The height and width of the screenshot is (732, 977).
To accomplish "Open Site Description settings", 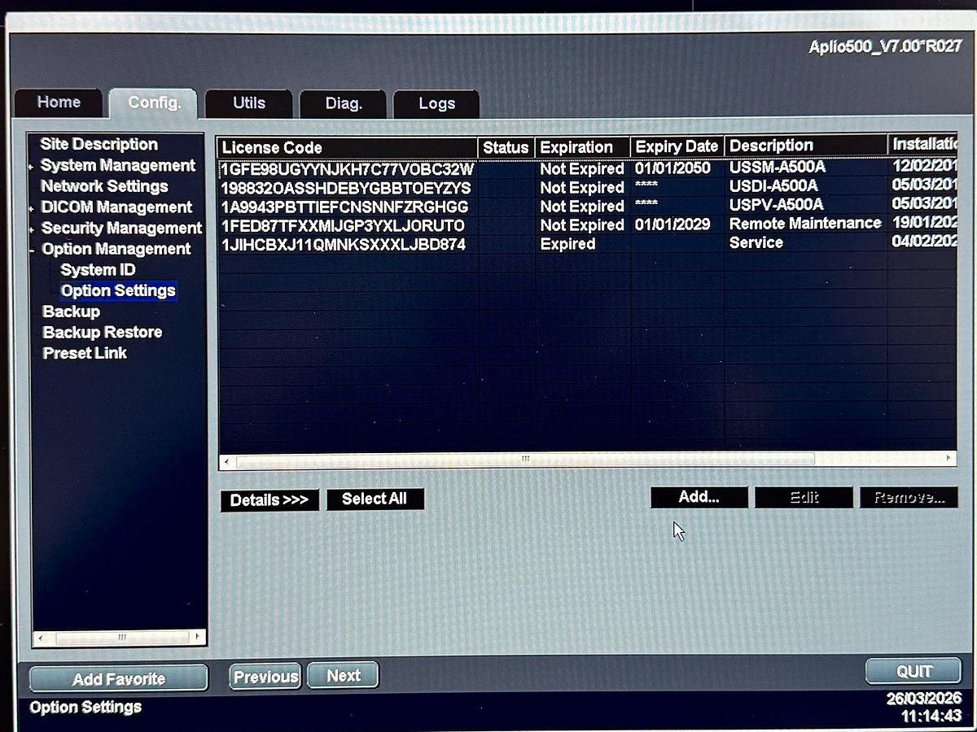I will point(99,144).
